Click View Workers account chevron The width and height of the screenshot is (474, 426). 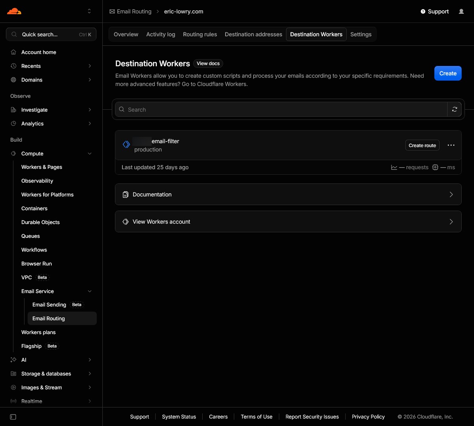point(451,222)
